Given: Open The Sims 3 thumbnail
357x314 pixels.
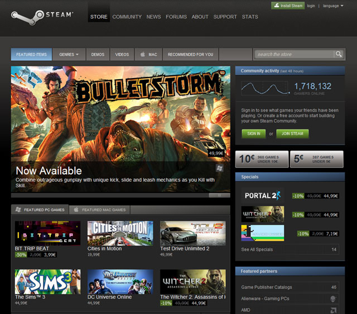Looking at the screenshot, I should [x=47, y=282].
